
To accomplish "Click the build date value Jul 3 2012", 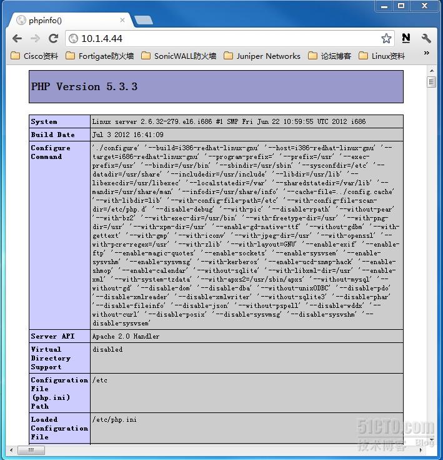I will tap(127, 135).
